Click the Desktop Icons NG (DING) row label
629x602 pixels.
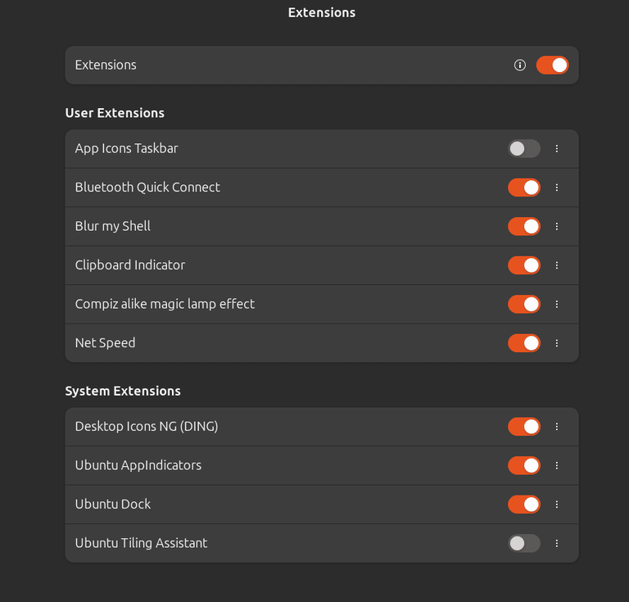(147, 427)
